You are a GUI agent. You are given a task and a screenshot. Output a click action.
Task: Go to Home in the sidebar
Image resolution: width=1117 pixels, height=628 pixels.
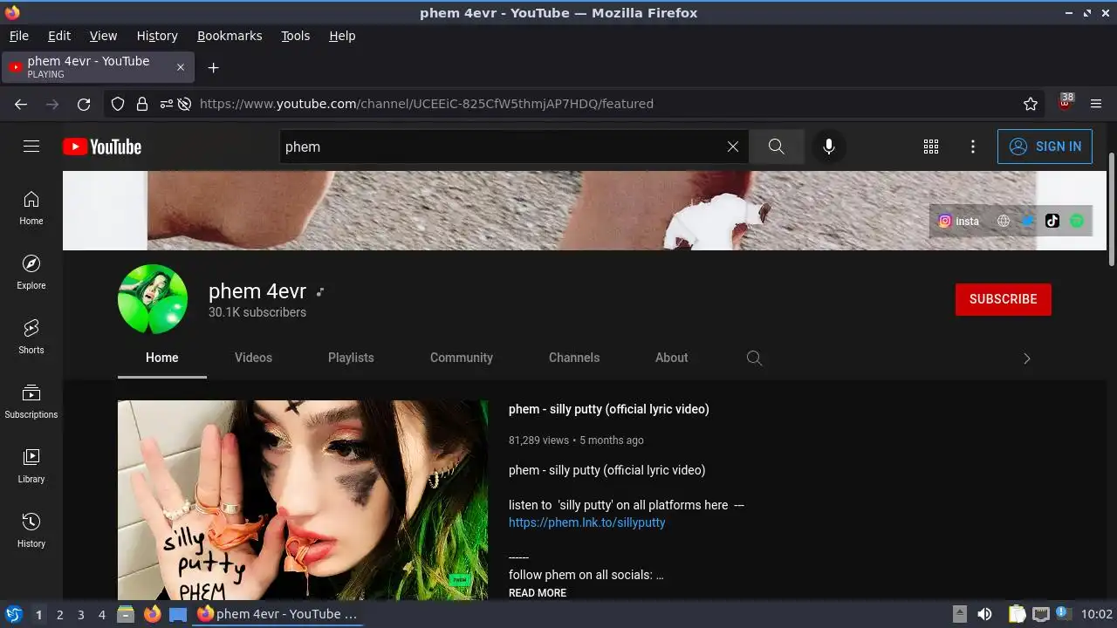point(31,208)
